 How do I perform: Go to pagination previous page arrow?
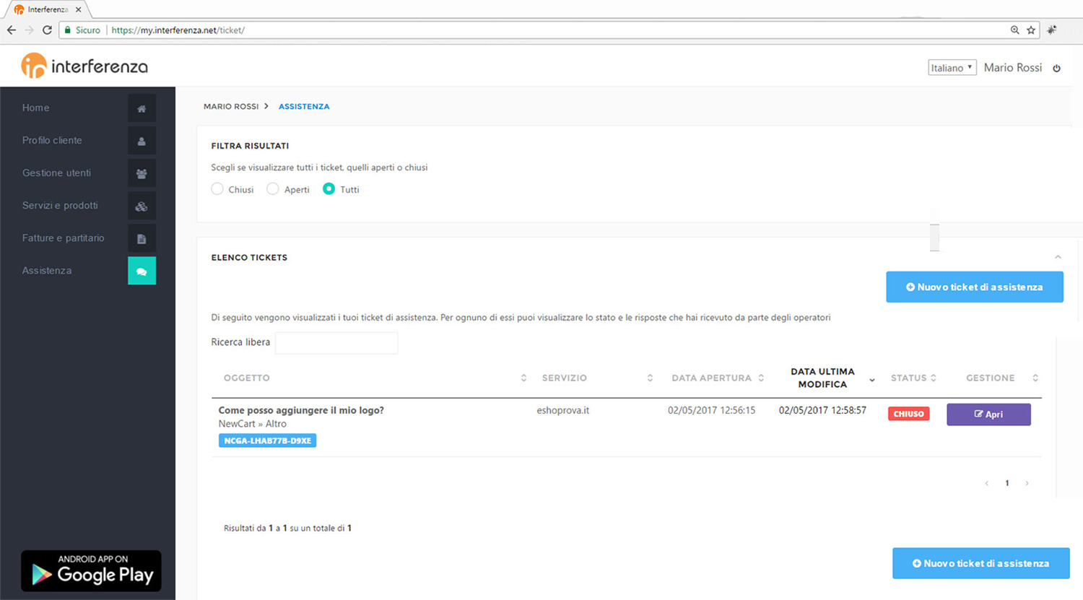987,483
